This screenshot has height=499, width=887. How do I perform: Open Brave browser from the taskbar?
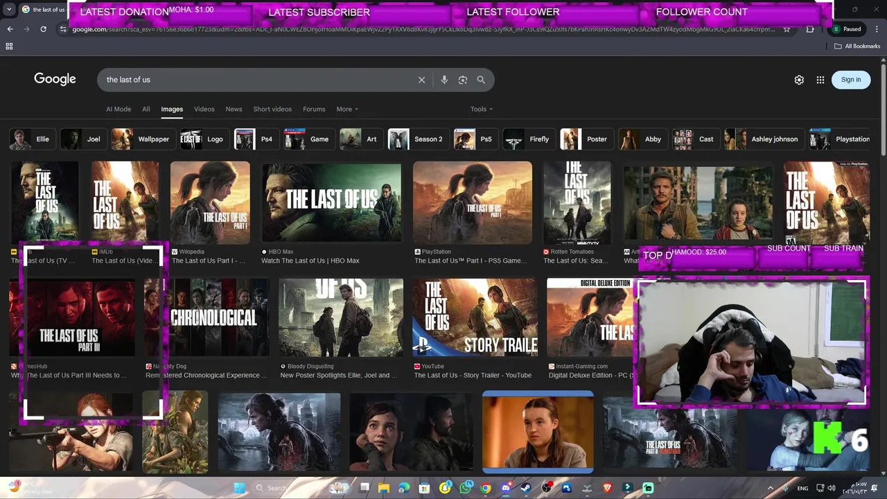coord(608,488)
